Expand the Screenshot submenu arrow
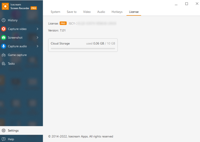The height and width of the screenshot is (142, 200). click(x=38, y=38)
